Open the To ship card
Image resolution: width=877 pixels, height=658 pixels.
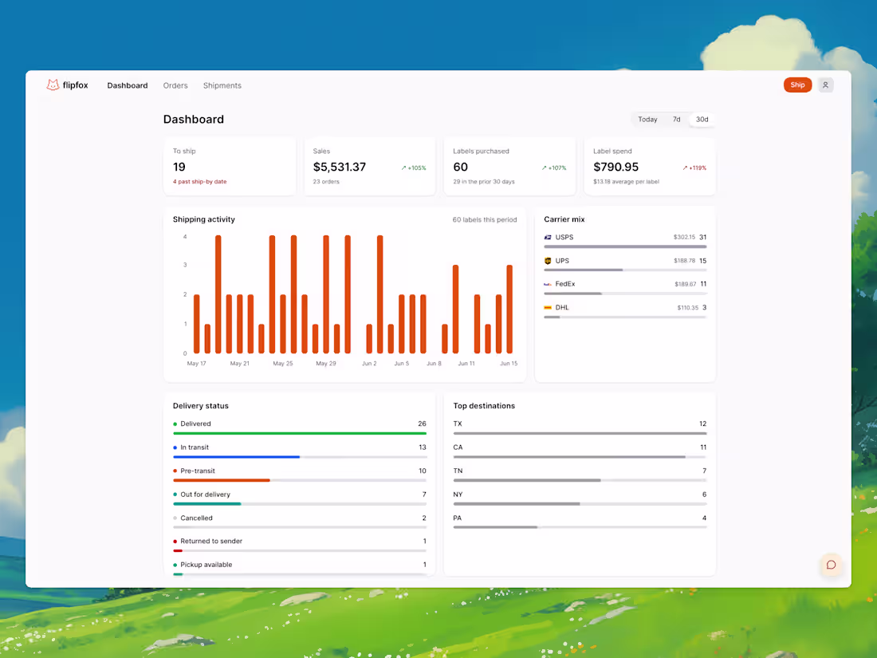(230, 166)
